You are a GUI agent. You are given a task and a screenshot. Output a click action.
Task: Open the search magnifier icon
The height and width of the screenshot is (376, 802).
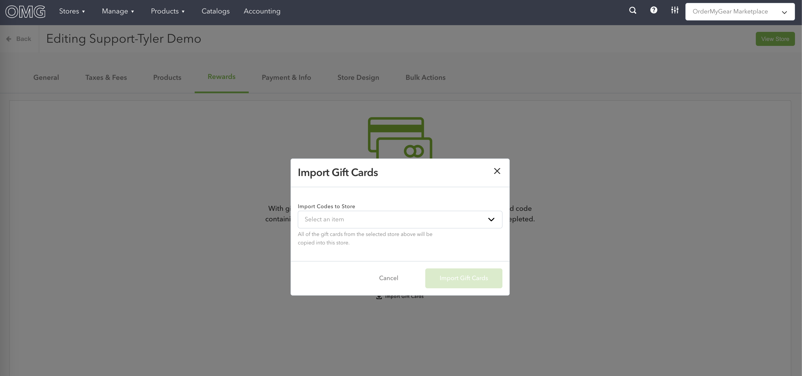(x=632, y=11)
